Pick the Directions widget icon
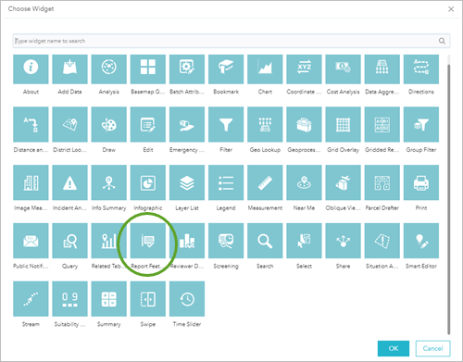463x362 pixels. pos(421,69)
